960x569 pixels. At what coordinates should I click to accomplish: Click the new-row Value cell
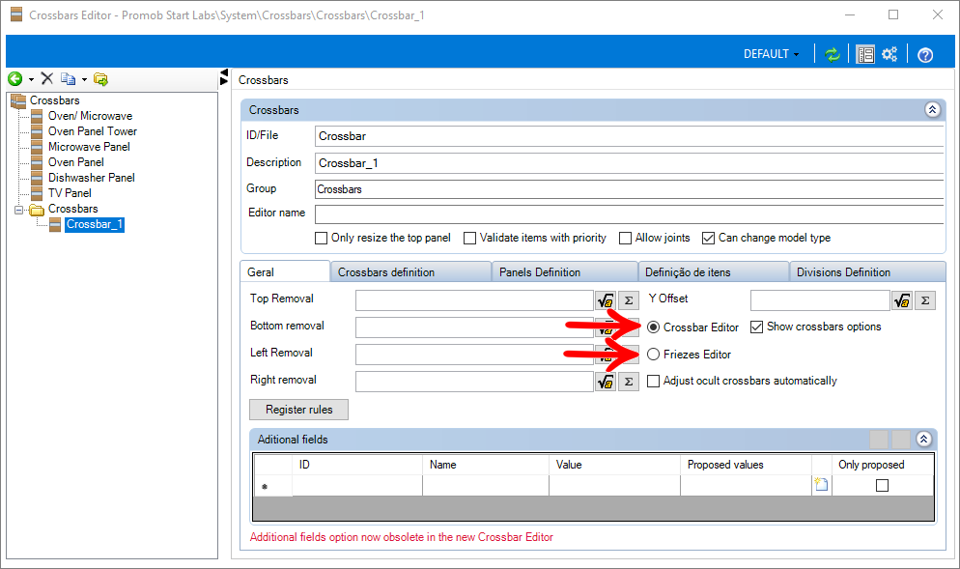click(x=614, y=486)
